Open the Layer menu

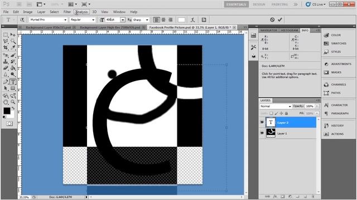[x=41, y=12]
